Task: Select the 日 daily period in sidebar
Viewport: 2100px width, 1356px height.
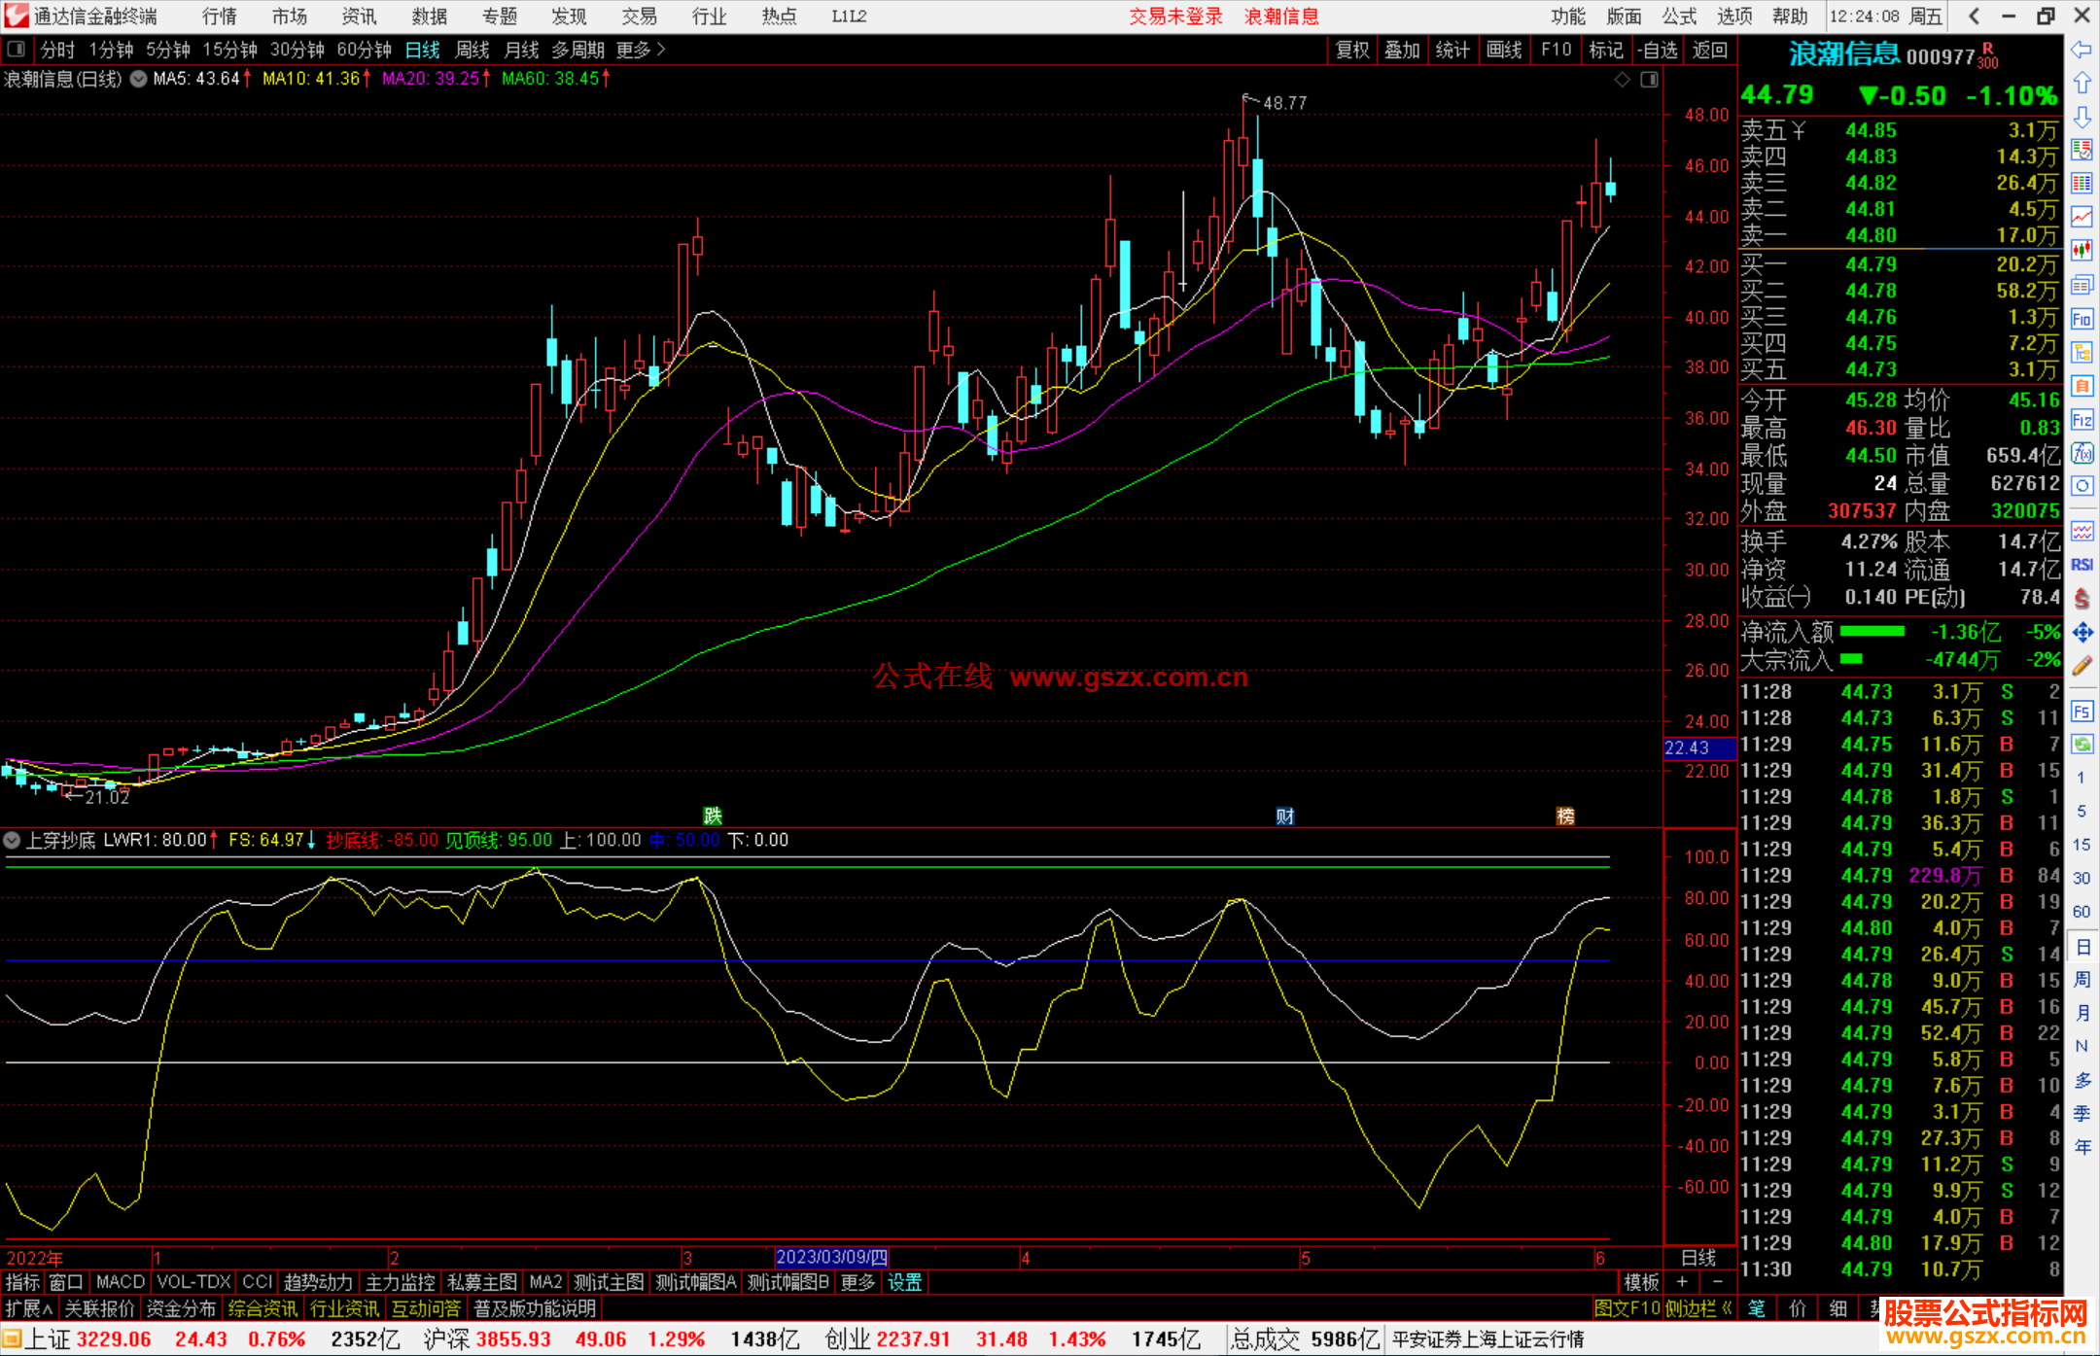Action: [x=2082, y=946]
